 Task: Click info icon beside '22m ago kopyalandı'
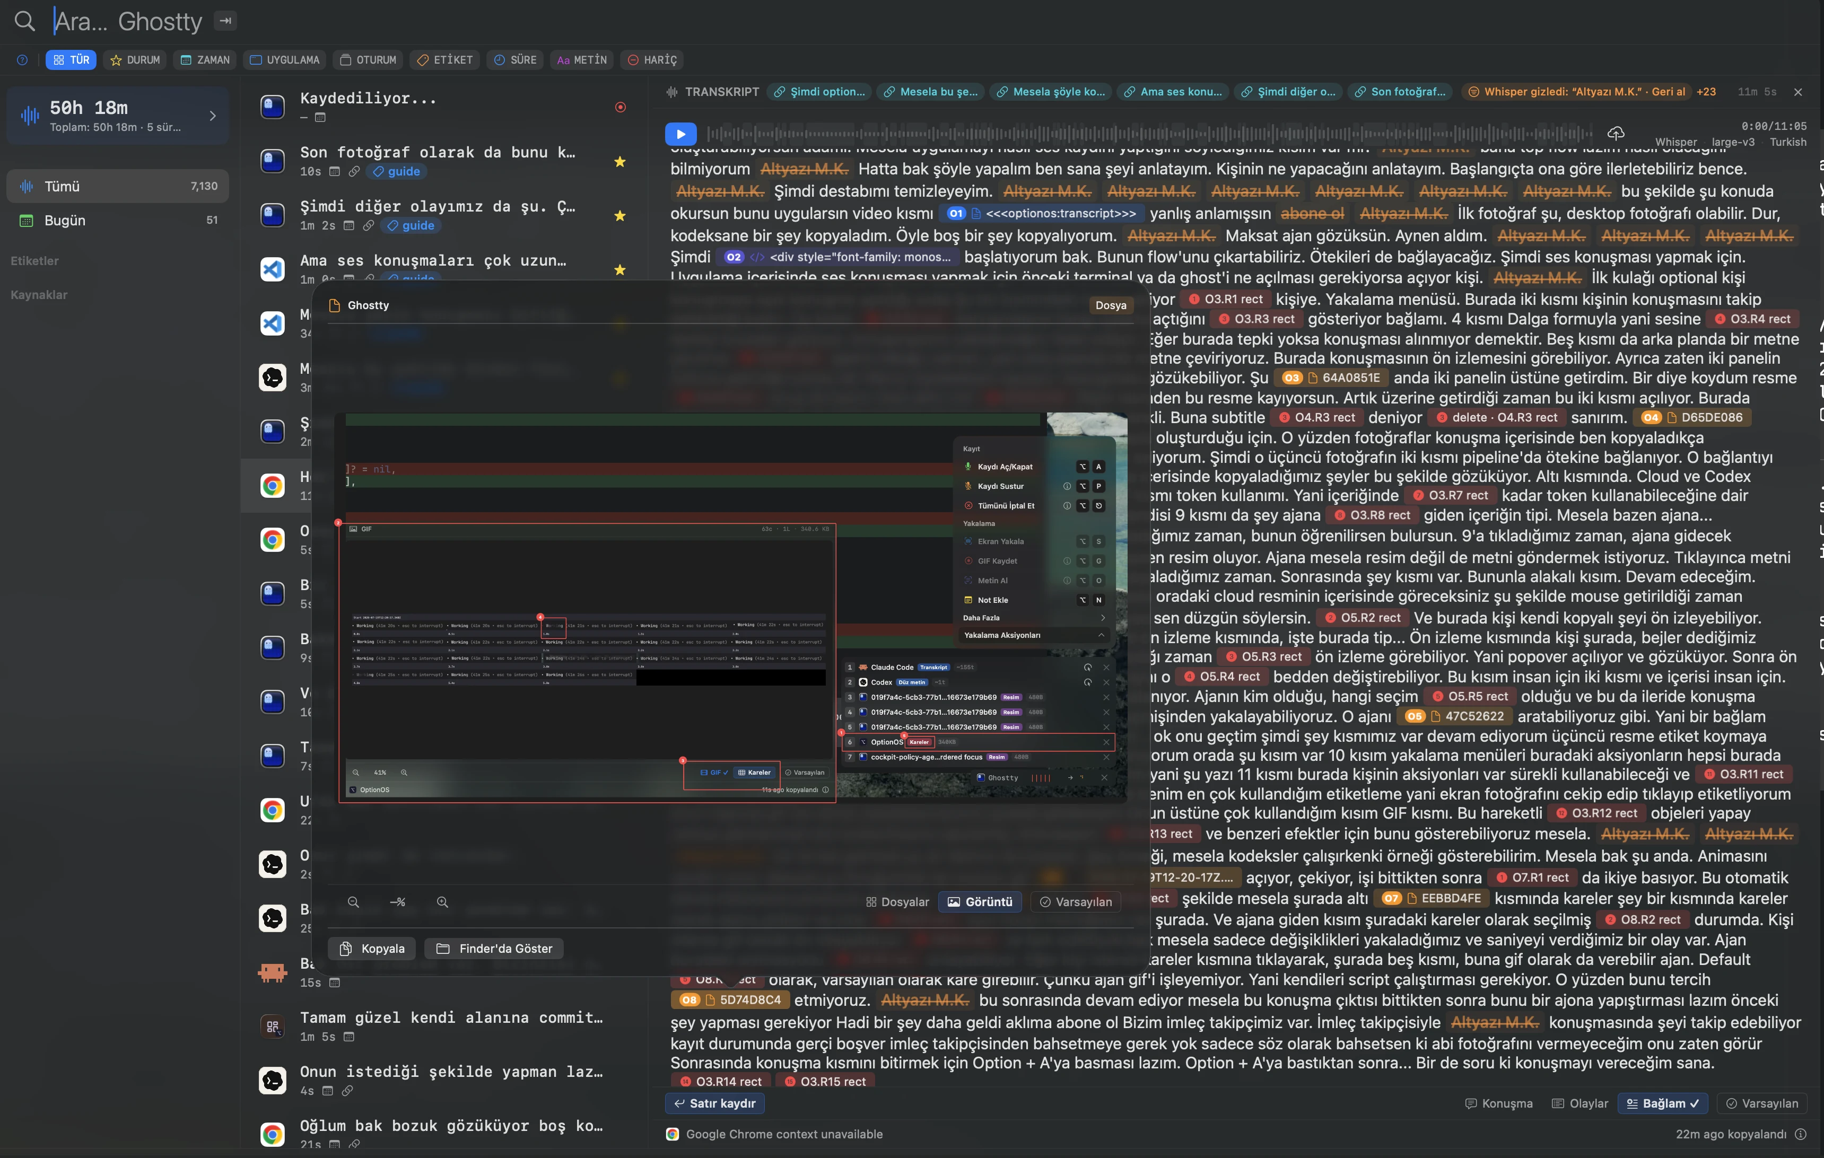pos(1801,1134)
